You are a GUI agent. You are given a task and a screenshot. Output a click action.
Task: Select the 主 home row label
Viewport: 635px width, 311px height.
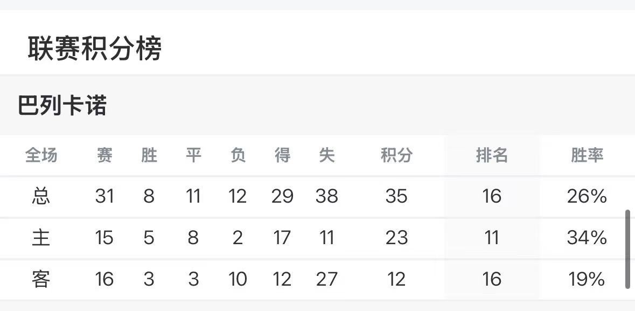[41, 238]
